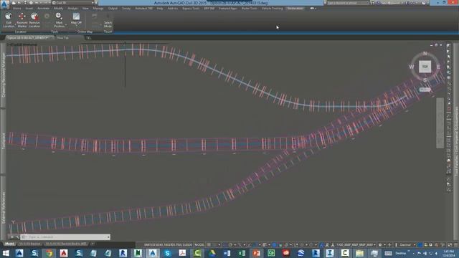Click S on the ViewCube compass

point(425,80)
